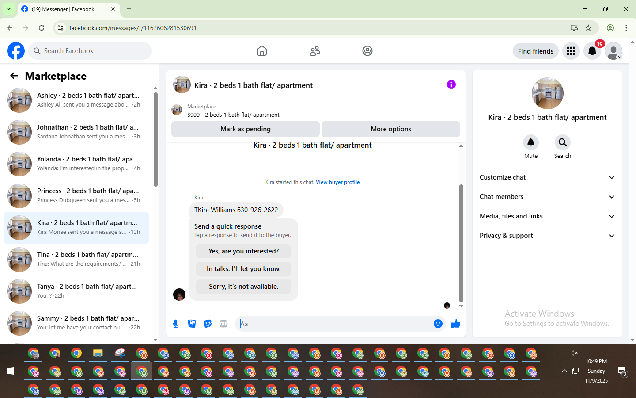Open Ashley's apartment conversation

click(76, 100)
